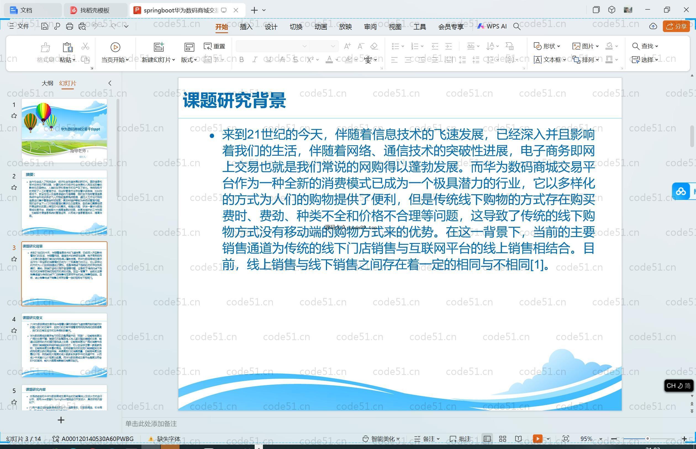The height and width of the screenshot is (449, 696).
Task: Click the Text Box button
Action: [x=550, y=60]
